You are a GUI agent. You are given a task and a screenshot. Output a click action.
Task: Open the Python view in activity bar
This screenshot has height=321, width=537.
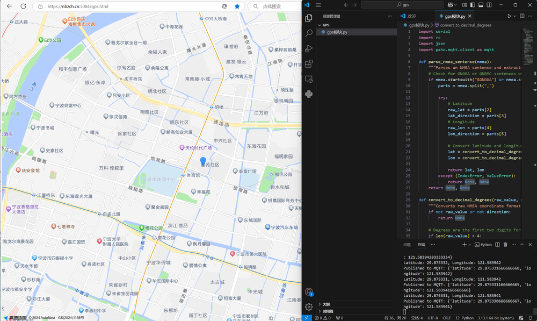coord(309,94)
